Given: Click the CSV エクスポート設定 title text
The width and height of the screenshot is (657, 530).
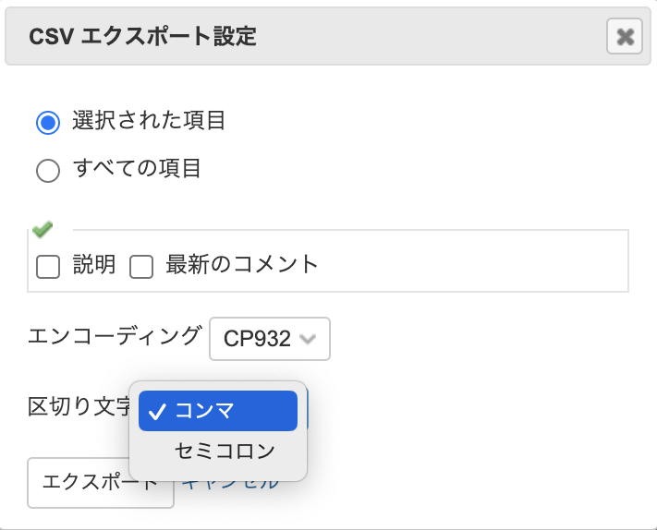Looking at the screenshot, I should 142,37.
